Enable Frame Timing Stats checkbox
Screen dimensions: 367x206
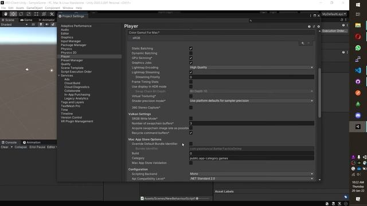coord(191,82)
